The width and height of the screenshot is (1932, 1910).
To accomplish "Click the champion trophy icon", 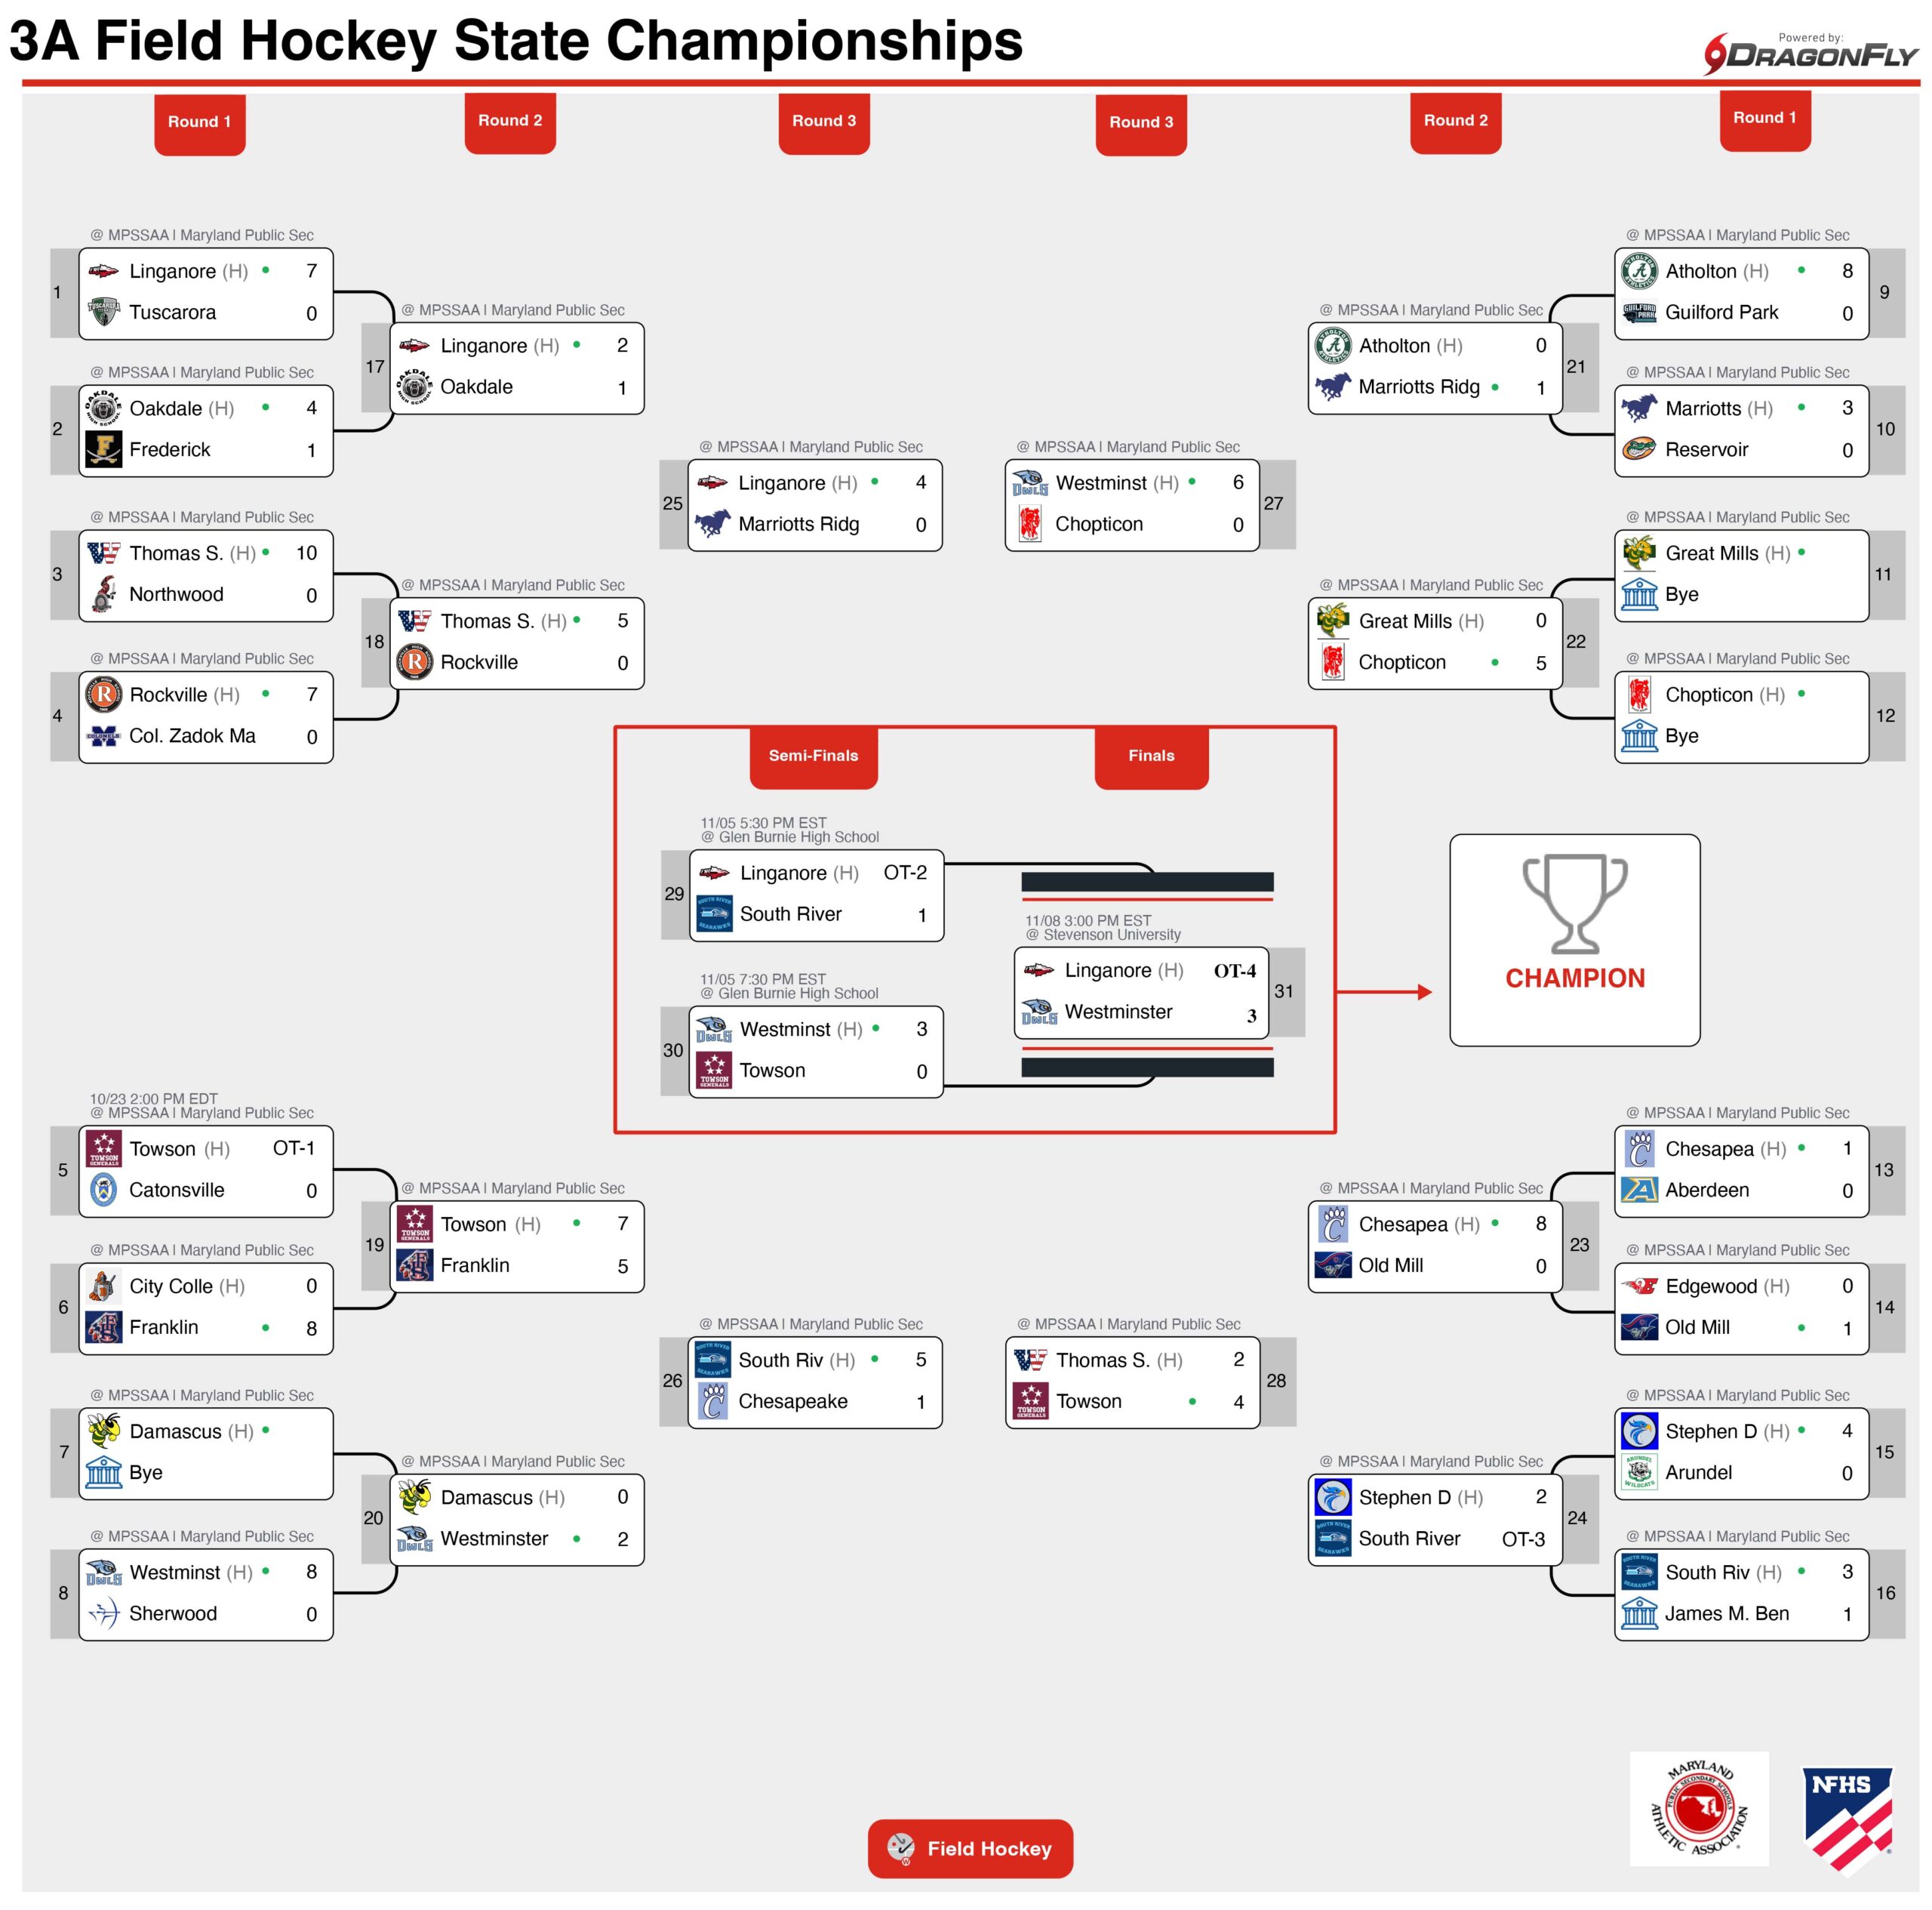I will 1574,902.
